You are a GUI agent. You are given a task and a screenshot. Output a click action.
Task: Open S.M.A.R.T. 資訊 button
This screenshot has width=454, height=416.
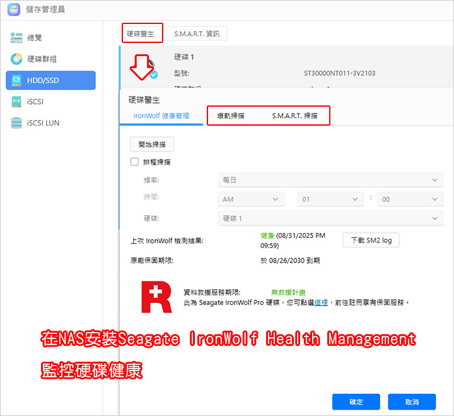click(x=197, y=33)
